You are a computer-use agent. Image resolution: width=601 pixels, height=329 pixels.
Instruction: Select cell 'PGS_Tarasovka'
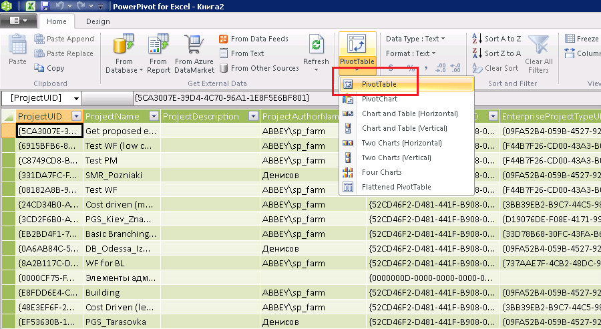tap(122, 322)
